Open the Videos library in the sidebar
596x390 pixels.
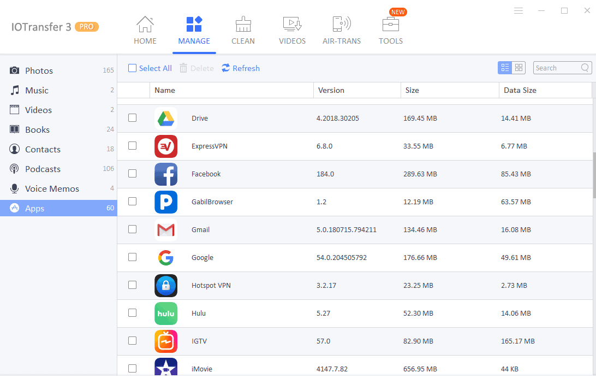click(38, 110)
